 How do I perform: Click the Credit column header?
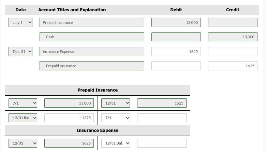point(233,10)
